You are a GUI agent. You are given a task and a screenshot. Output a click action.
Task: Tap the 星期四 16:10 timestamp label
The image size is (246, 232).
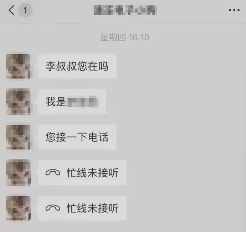click(x=124, y=37)
